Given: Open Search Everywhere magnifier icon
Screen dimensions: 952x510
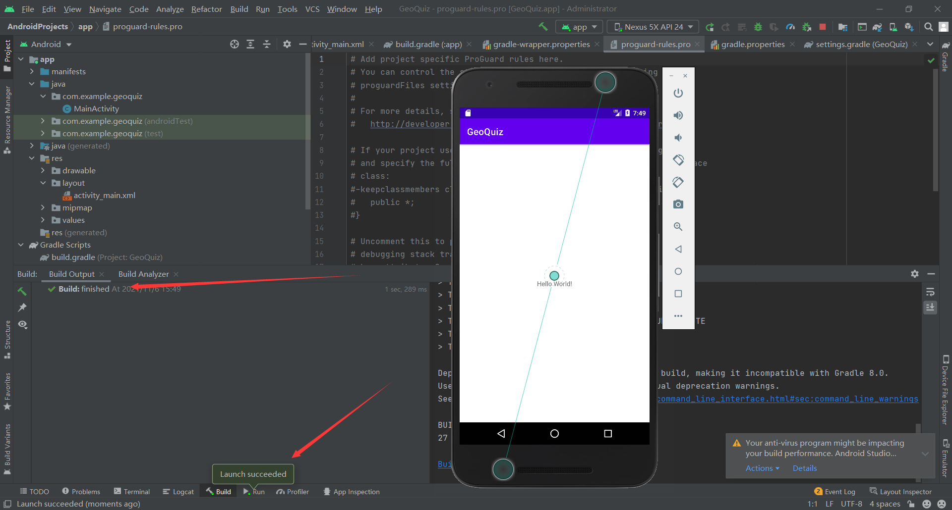Looking at the screenshot, I should pyautogui.click(x=928, y=27).
